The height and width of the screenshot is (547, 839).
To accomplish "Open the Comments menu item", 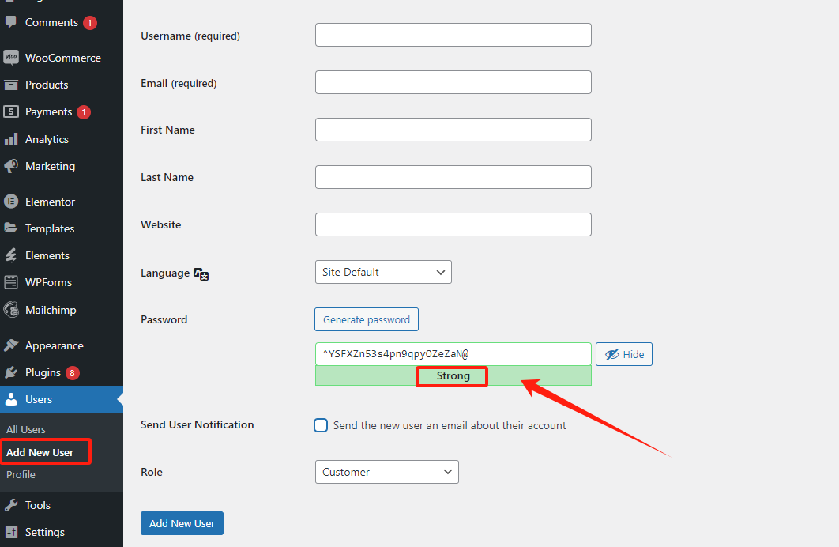I will (x=51, y=22).
